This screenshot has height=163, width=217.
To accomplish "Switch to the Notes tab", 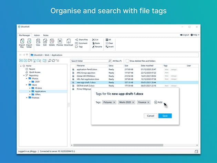I will tap(46, 35).
